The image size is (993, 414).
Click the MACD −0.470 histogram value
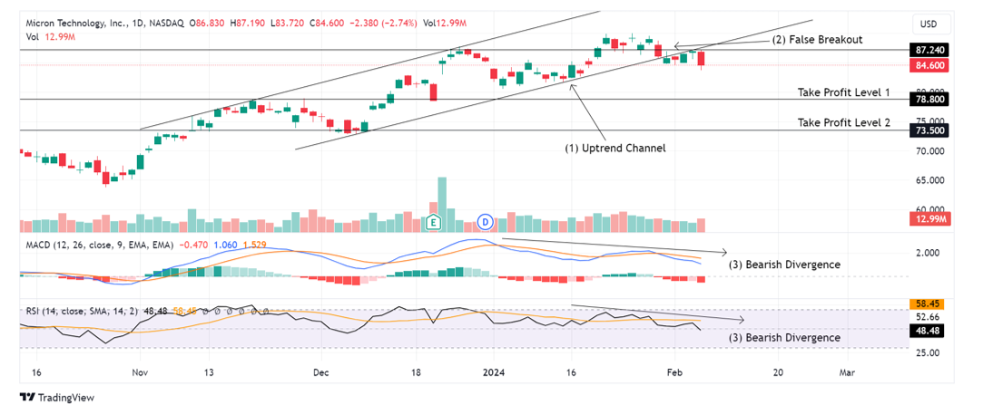pos(192,245)
